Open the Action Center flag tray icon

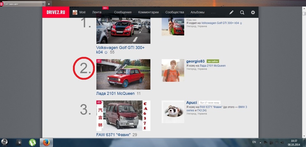pyautogui.click(x=266, y=143)
